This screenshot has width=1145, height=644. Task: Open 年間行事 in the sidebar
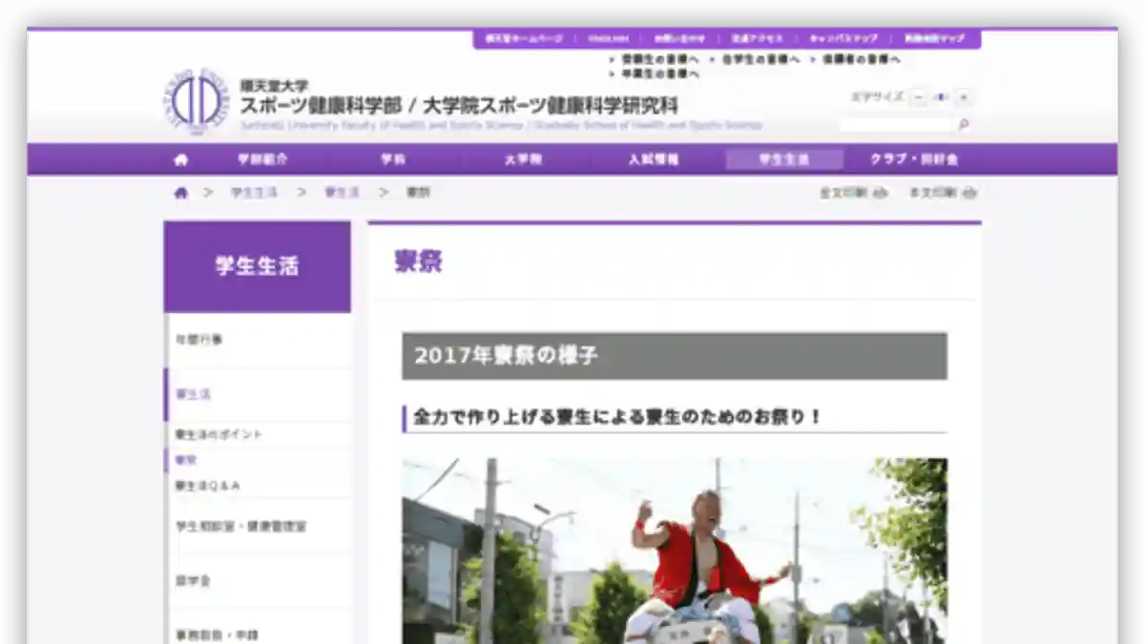coord(198,340)
